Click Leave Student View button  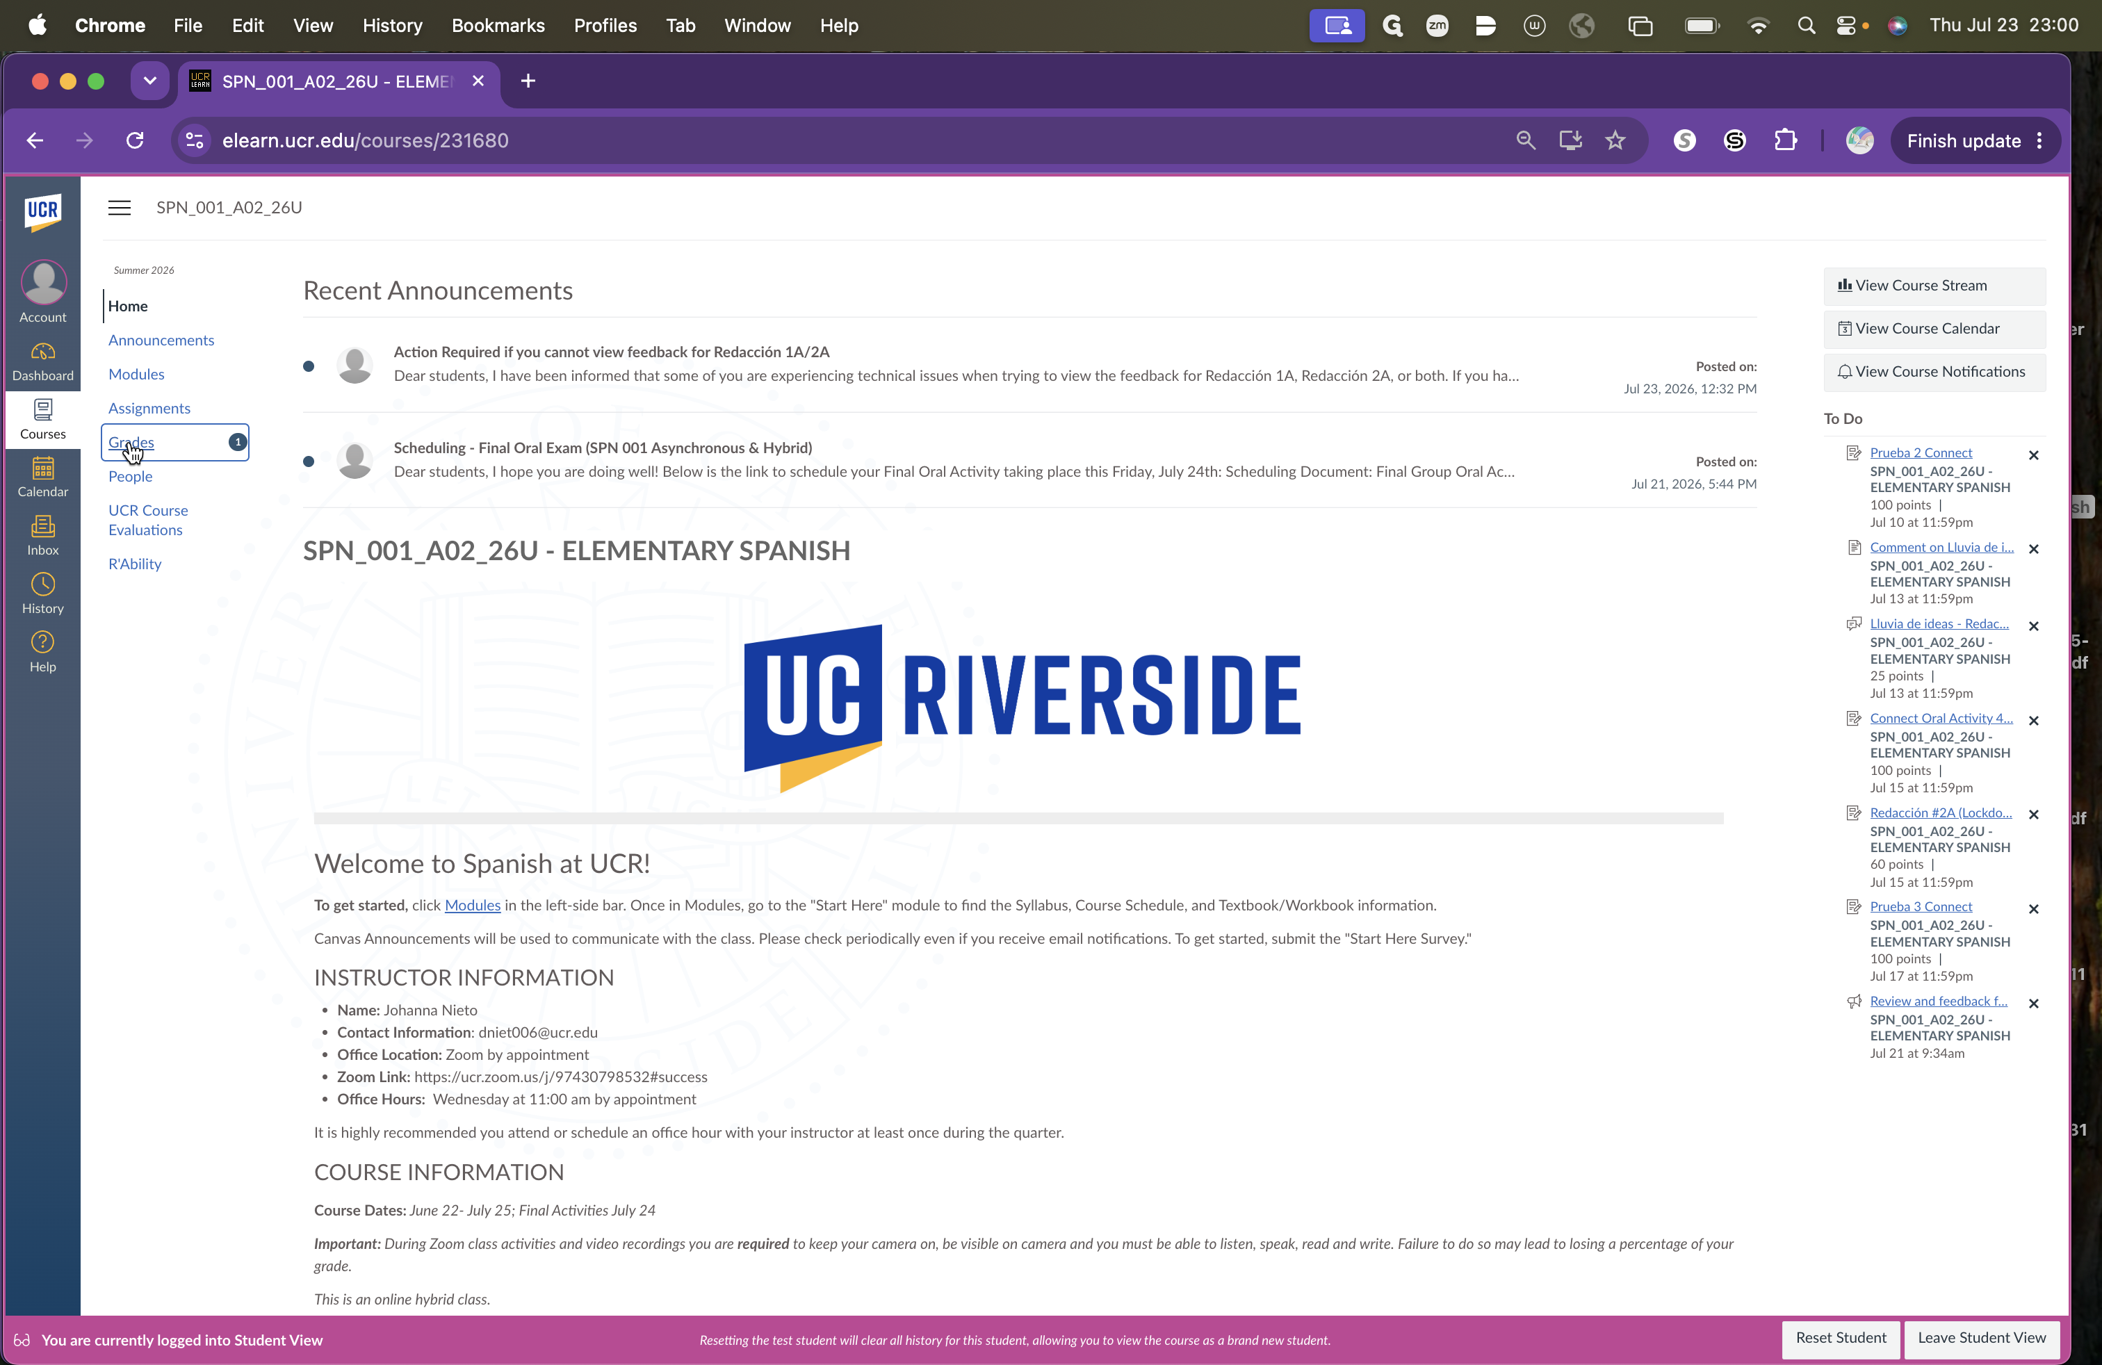click(1982, 1338)
